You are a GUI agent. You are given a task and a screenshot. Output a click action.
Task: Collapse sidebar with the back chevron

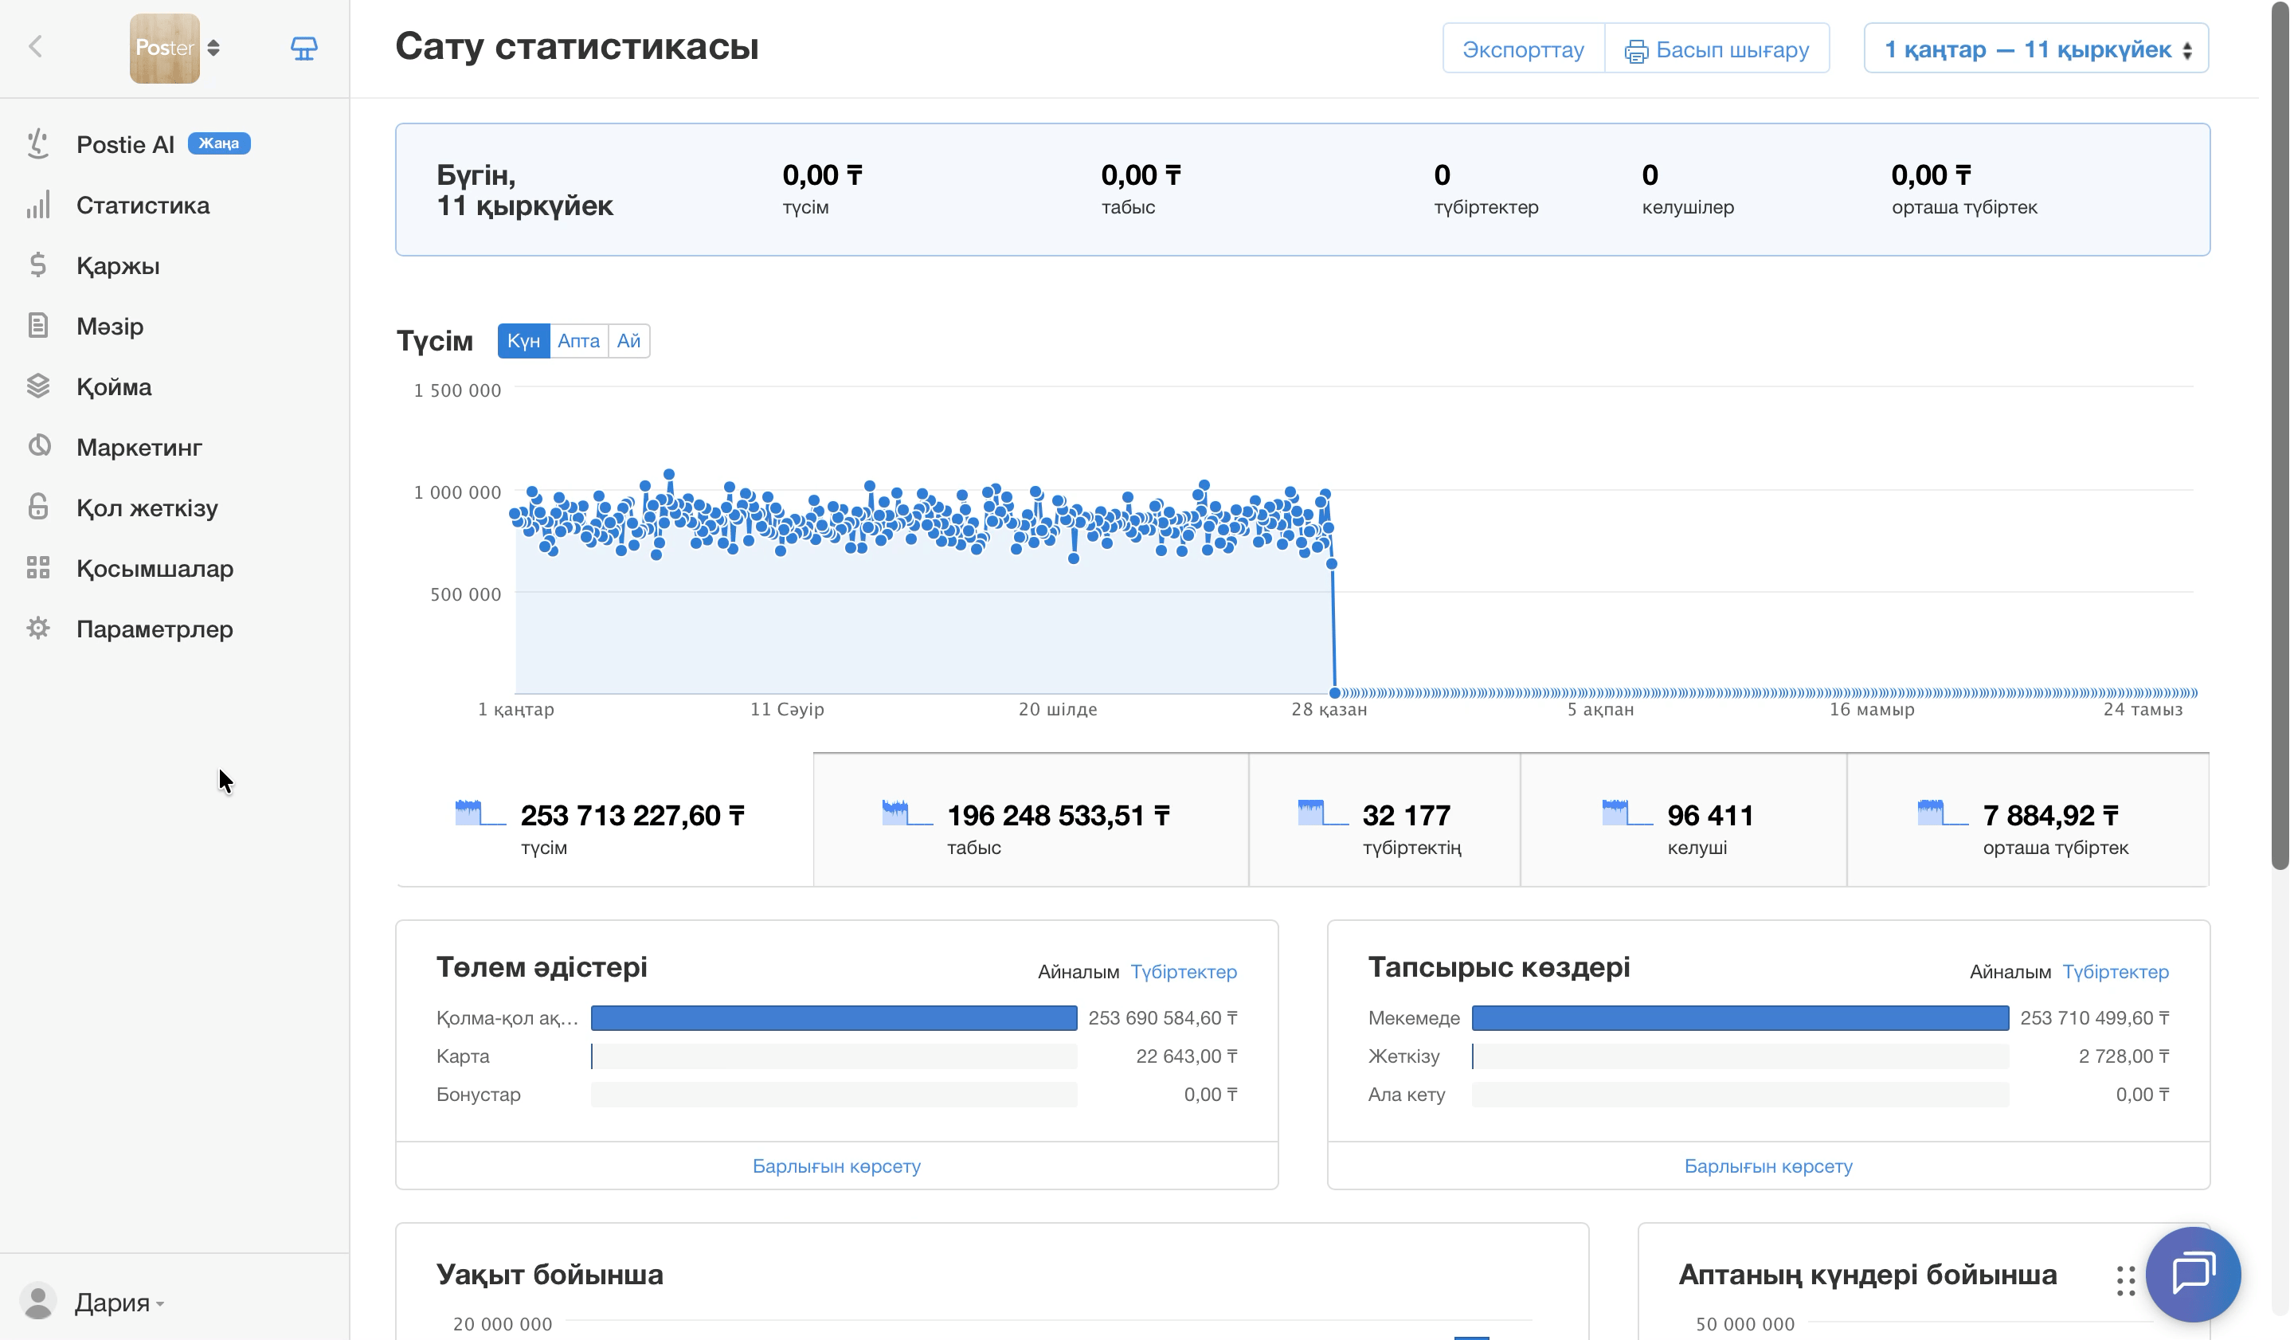click(36, 47)
